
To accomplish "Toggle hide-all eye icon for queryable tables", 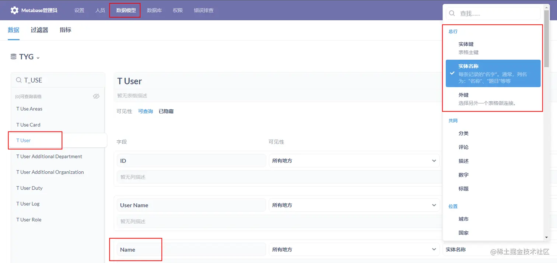I will click(96, 96).
